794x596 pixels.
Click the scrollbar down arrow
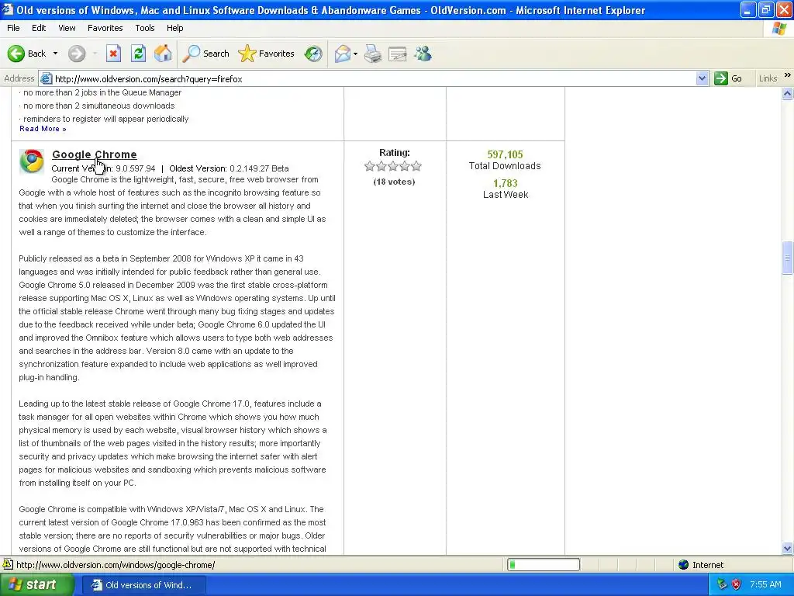point(788,548)
